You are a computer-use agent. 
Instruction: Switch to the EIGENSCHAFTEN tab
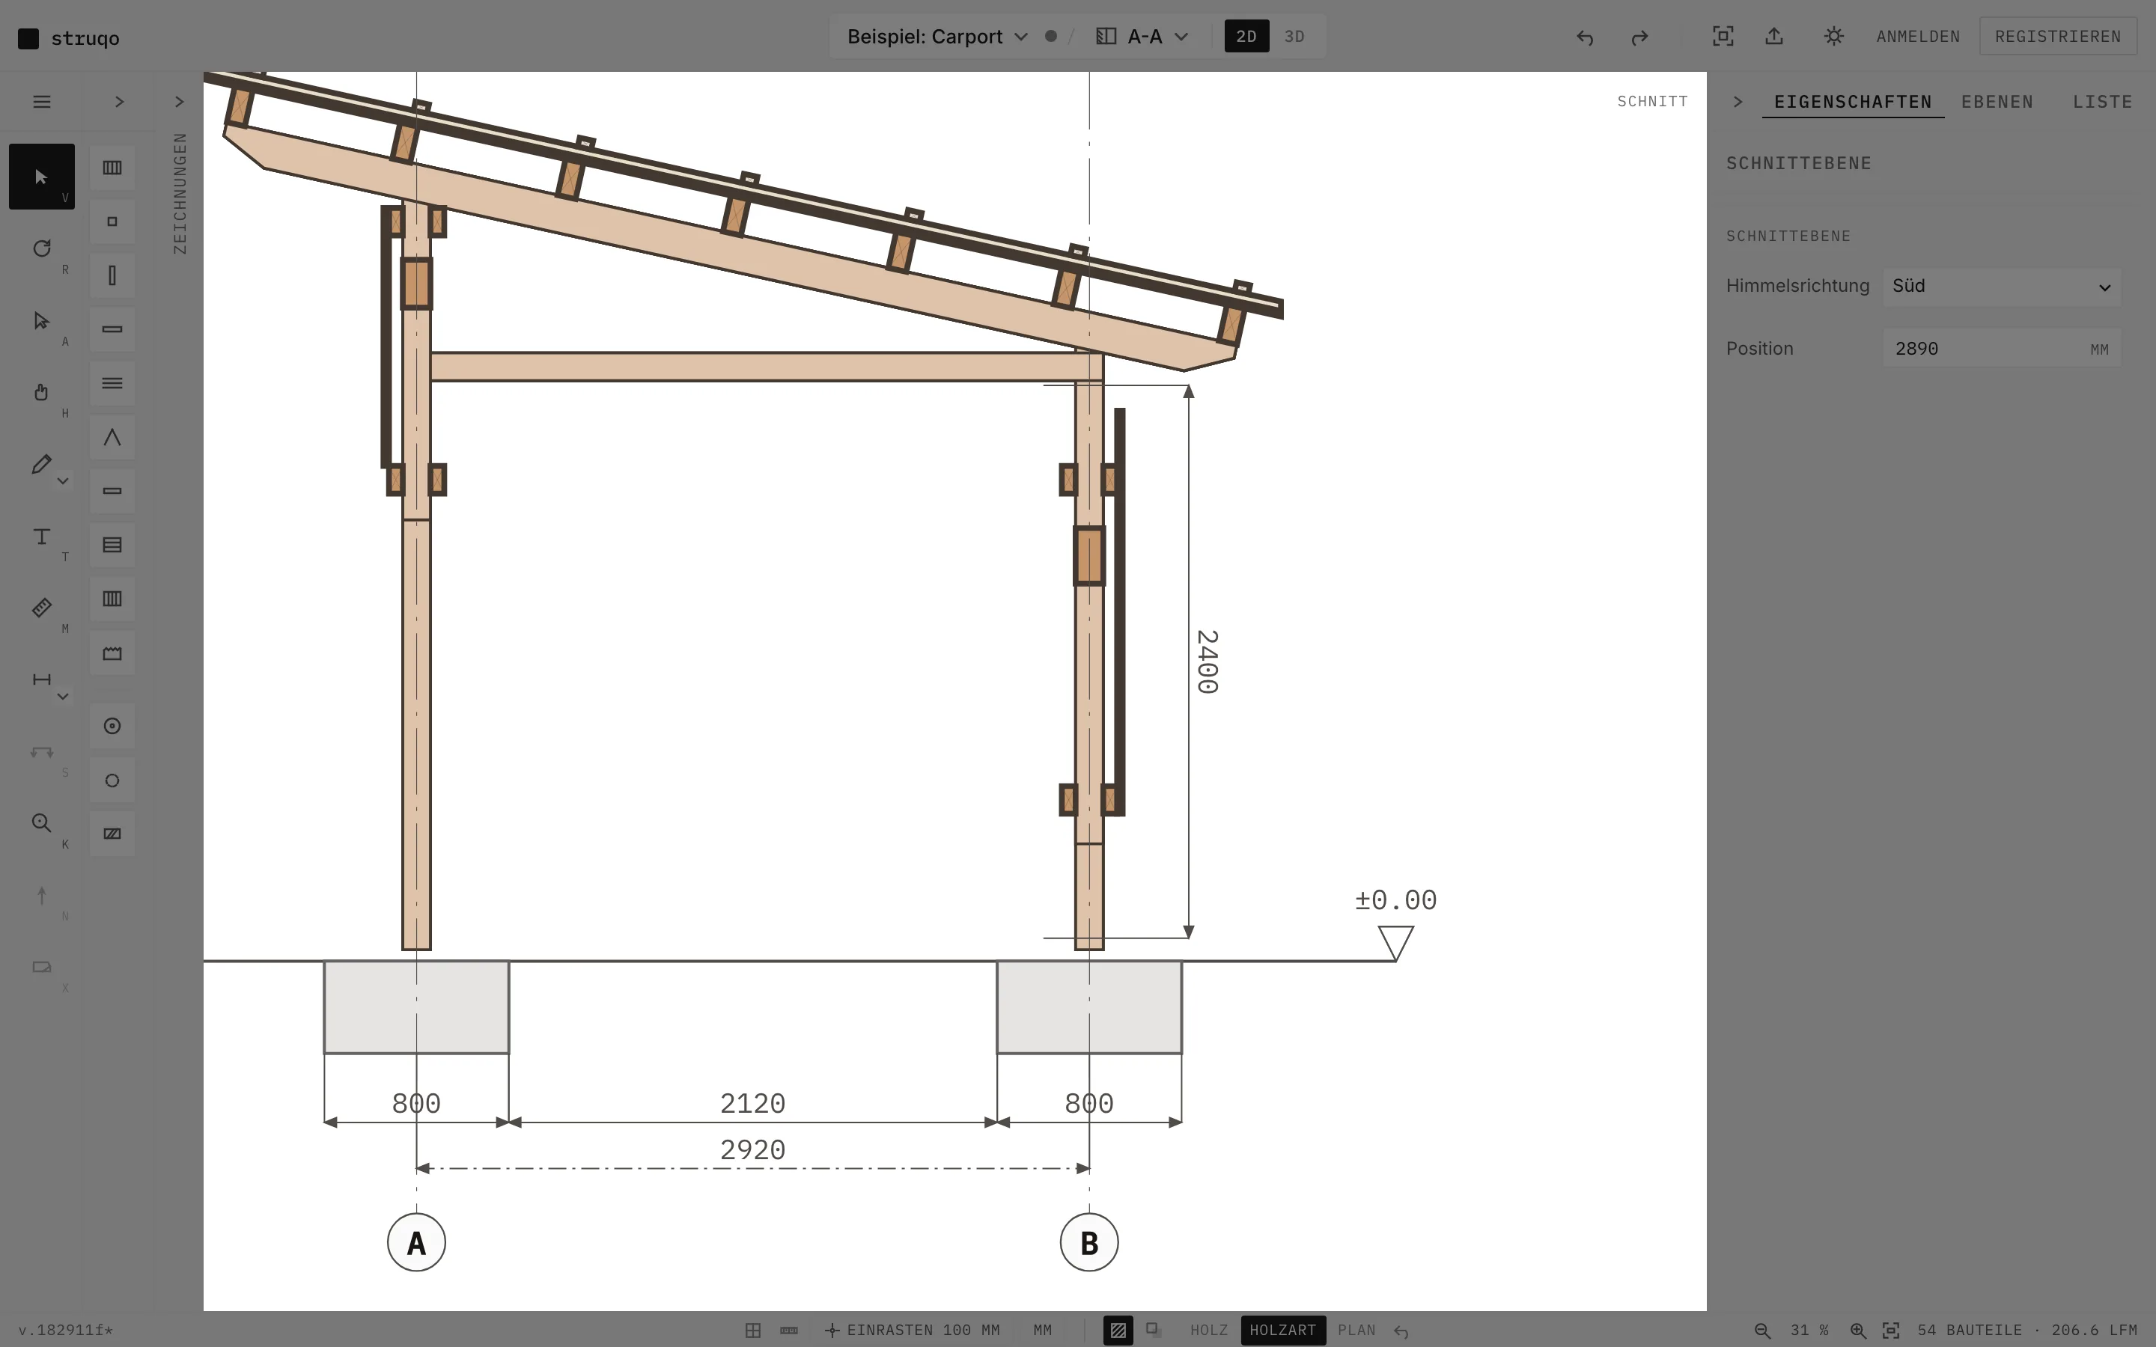tap(1853, 102)
